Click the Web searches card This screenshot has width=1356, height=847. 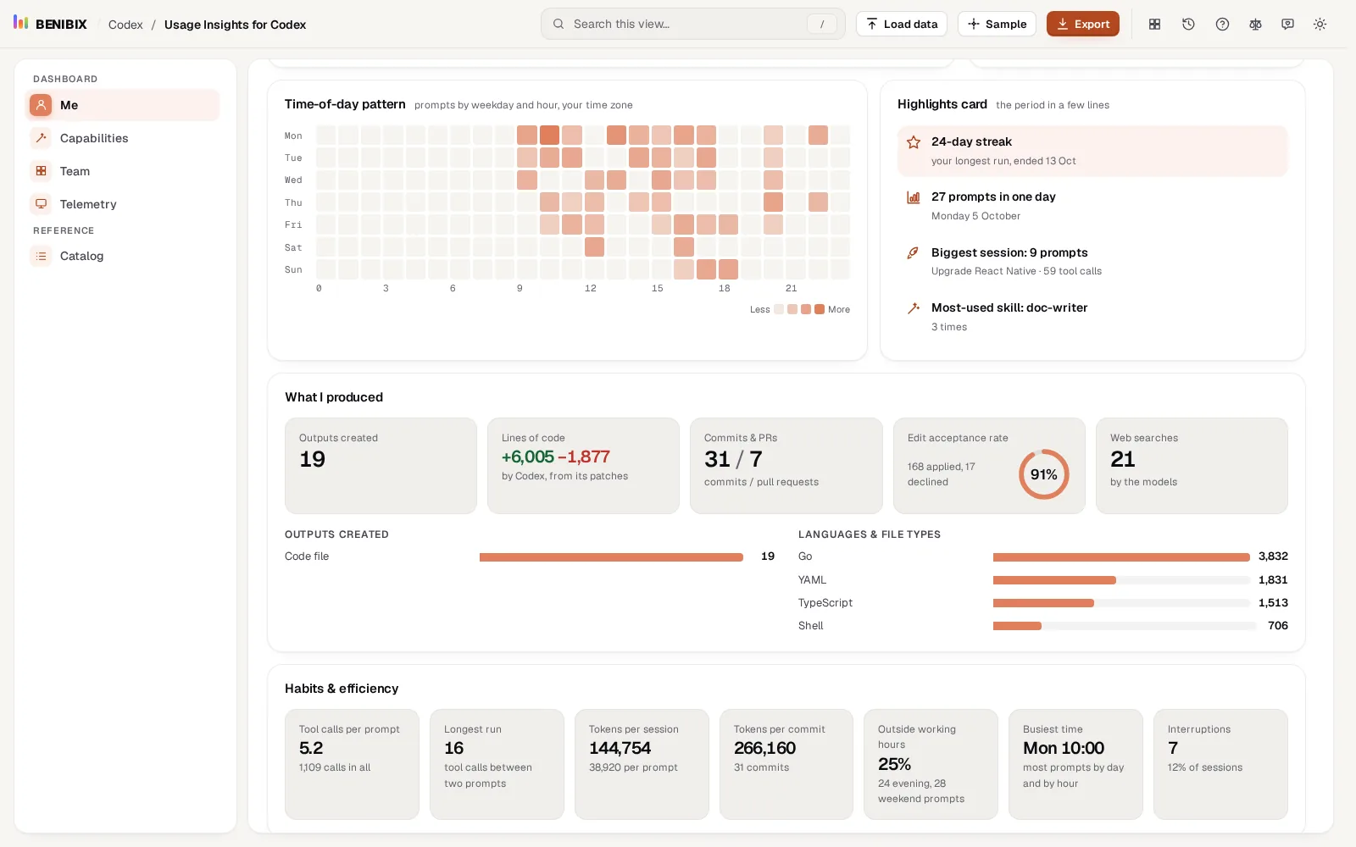1192,465
